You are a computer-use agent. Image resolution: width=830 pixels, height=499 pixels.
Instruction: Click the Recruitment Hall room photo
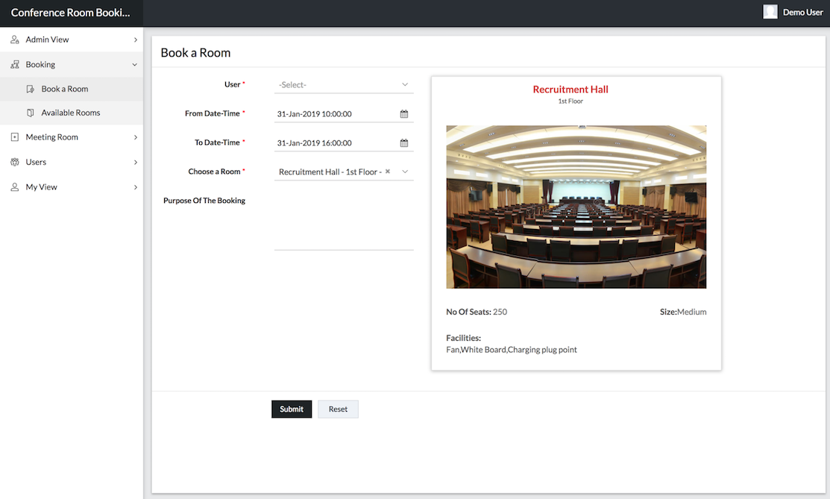click(x=576, y=207)
